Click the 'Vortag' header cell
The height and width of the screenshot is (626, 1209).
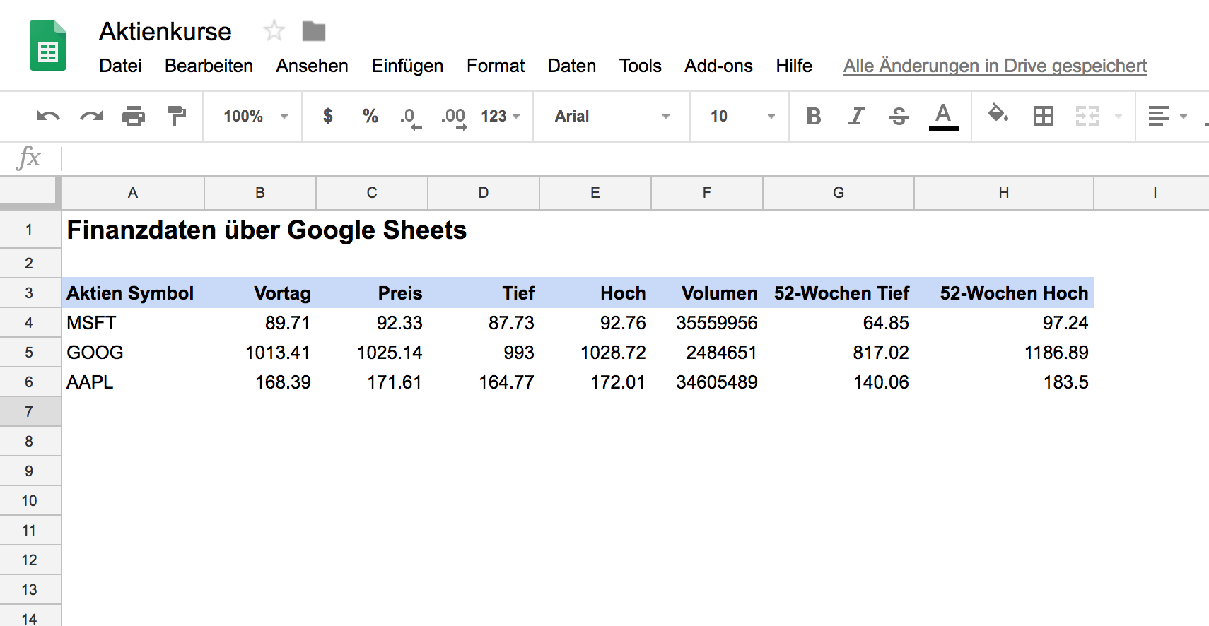[x=260, y=293]
